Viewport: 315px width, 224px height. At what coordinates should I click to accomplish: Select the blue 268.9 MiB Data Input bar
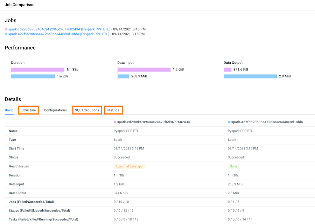pyautogui.click(x=123, y=76)
